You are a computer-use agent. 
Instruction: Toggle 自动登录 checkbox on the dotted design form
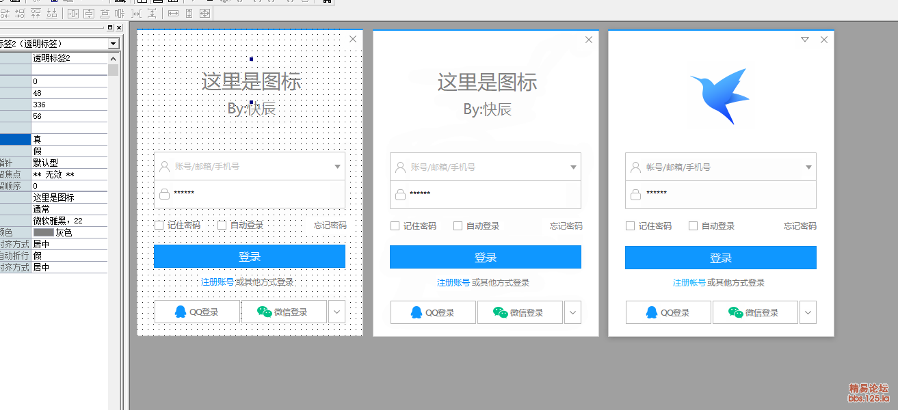(222, 225)
